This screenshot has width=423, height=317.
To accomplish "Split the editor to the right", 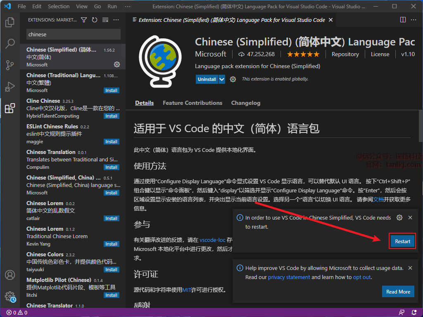I will tap(403, 20).
